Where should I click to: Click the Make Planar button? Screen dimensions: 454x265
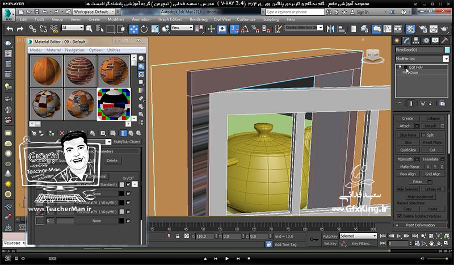[410, 167]
